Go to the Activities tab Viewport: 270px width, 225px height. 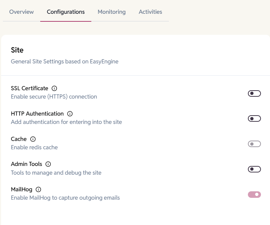pyautogui.click(x=150, y=12)
